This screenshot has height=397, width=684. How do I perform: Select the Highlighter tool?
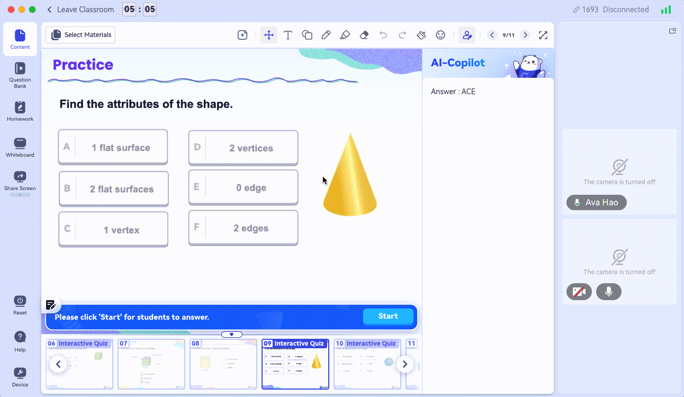pyautogui.click(x=345, y=35)
